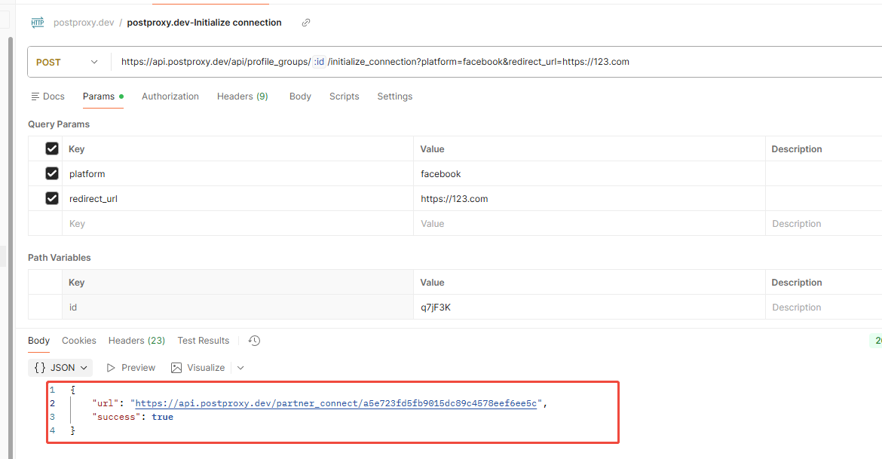
Task: Click the facebook value cell
Action: click(x=589, y=174)
